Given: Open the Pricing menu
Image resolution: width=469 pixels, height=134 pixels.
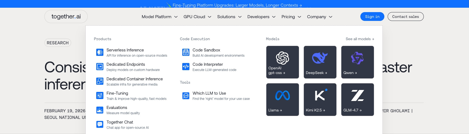Looking at the screenshot, I should tap(291, 17).
